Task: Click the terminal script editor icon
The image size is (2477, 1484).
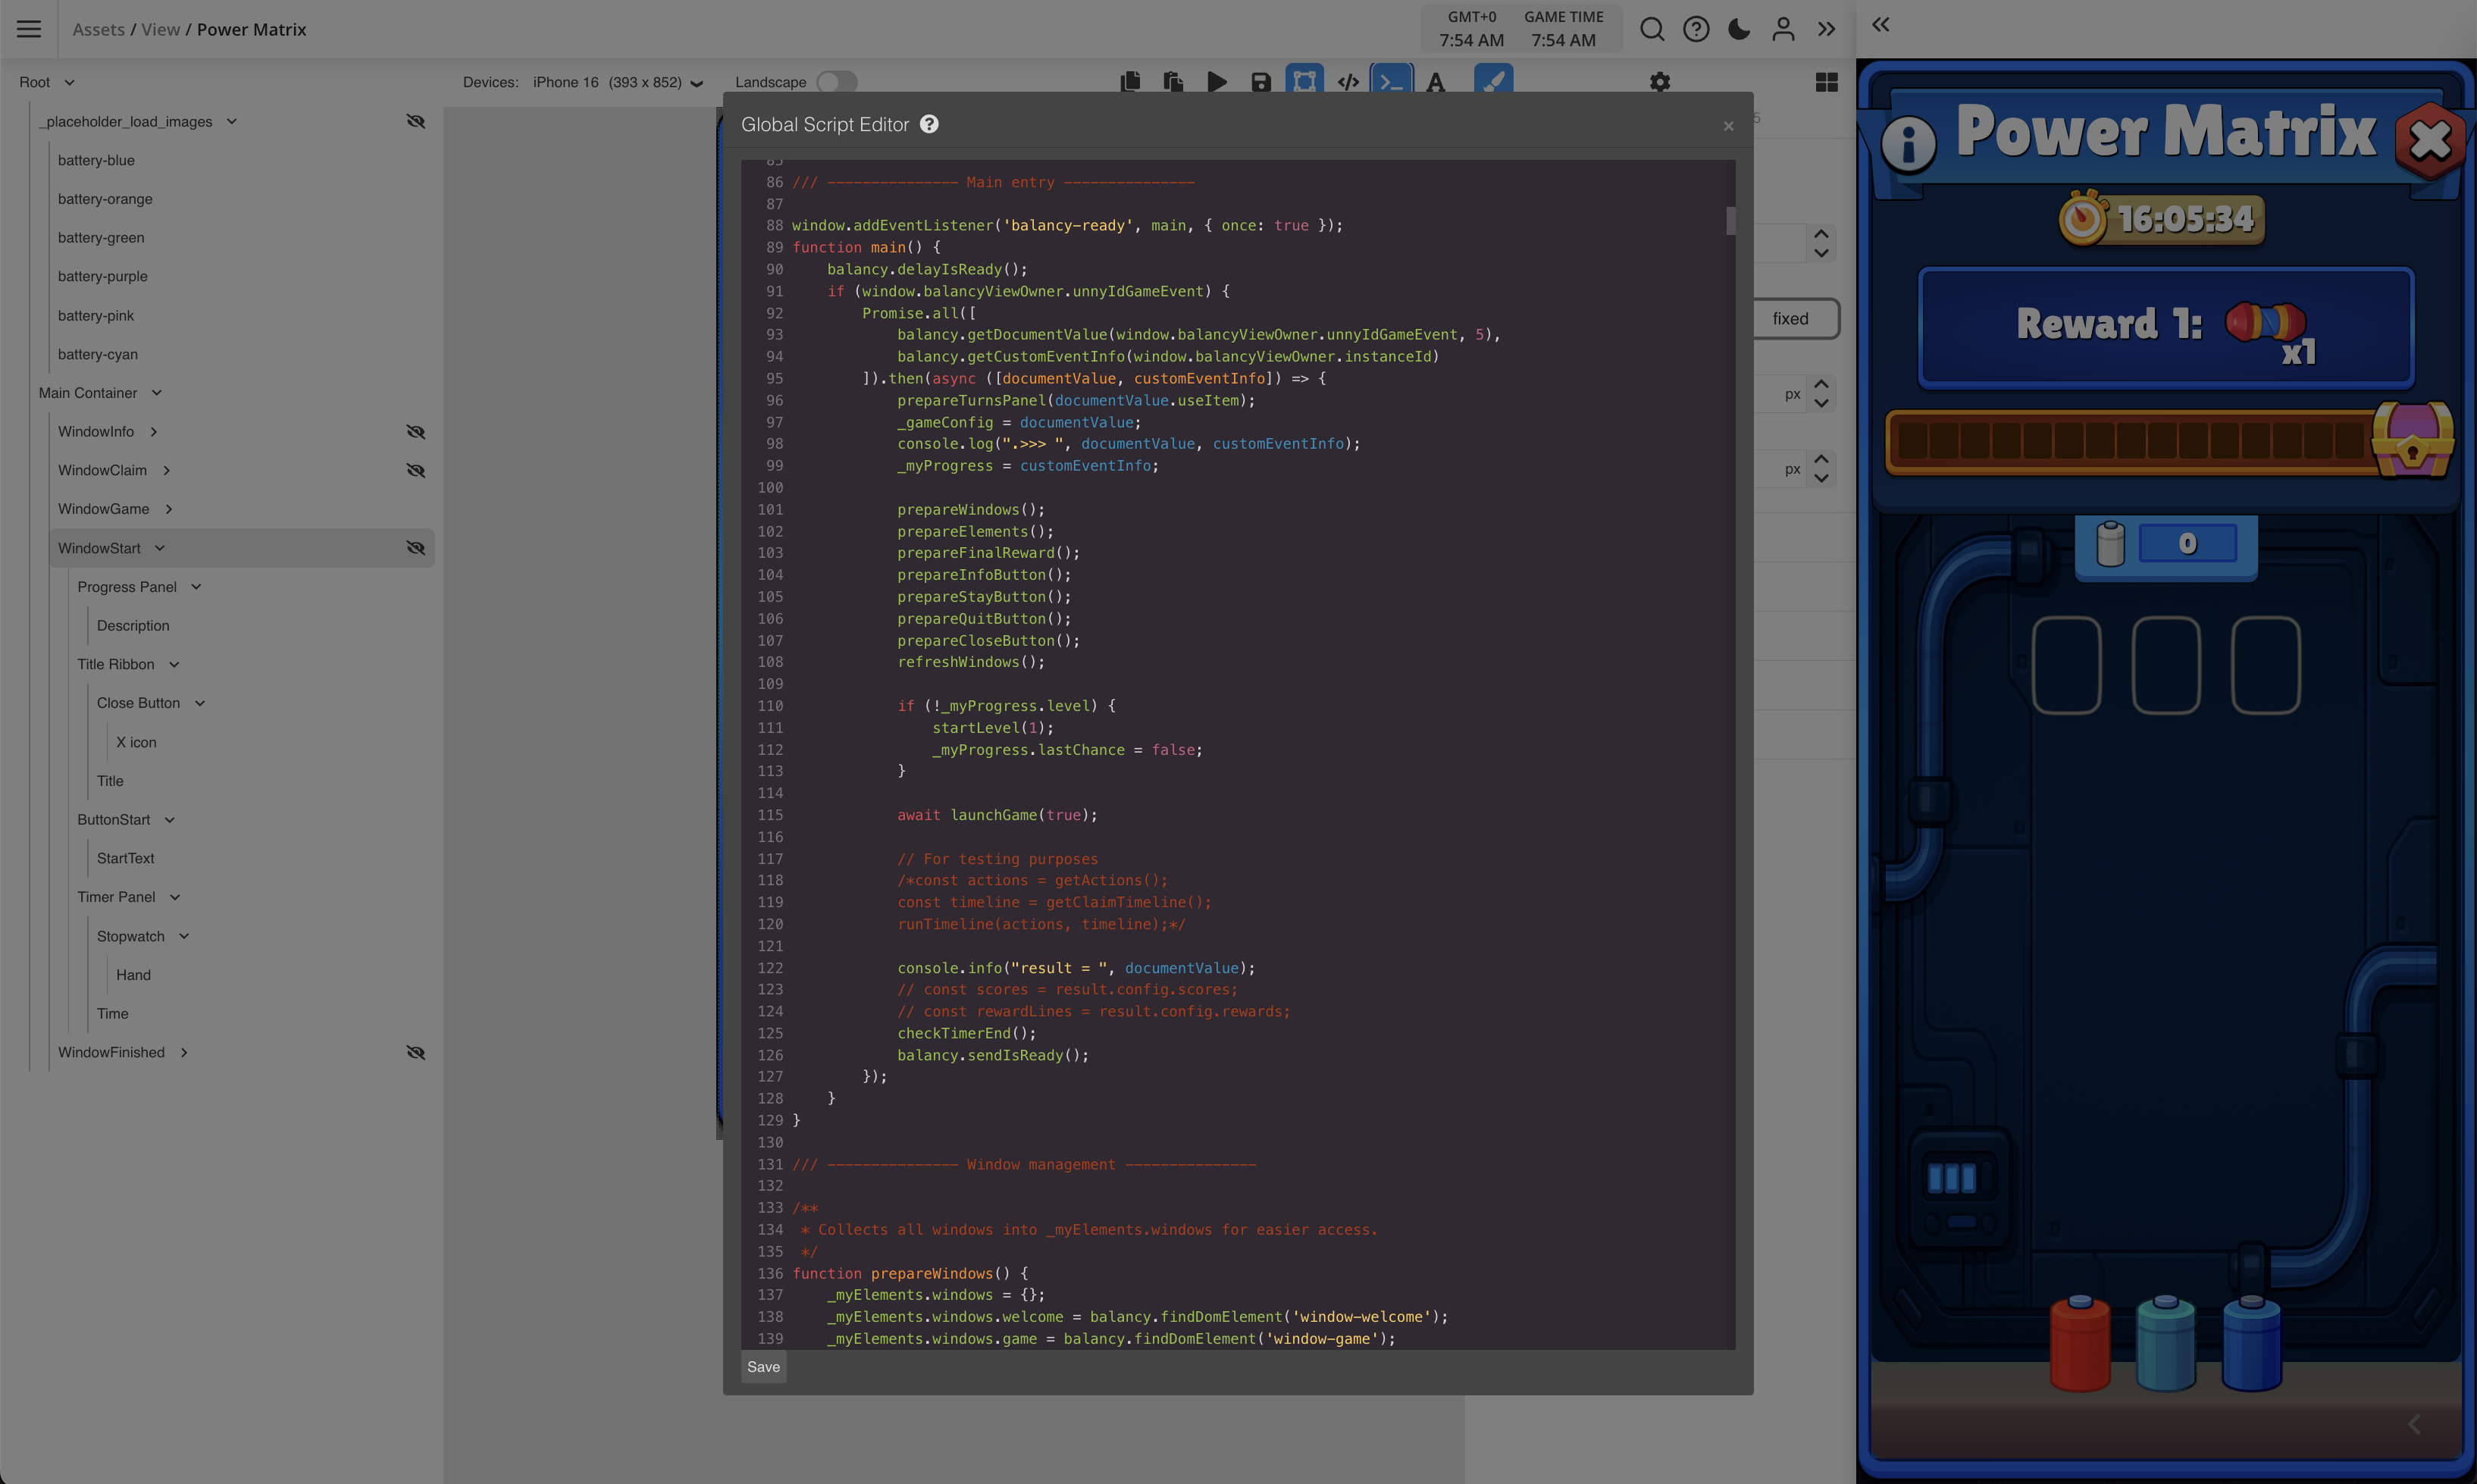Action: tap(1391, 82)
